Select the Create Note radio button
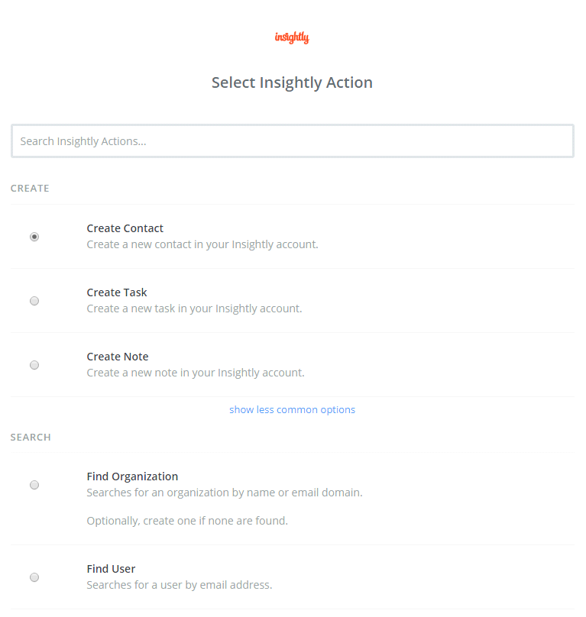Viewport: 586px width, 617px height. point(34,365)
